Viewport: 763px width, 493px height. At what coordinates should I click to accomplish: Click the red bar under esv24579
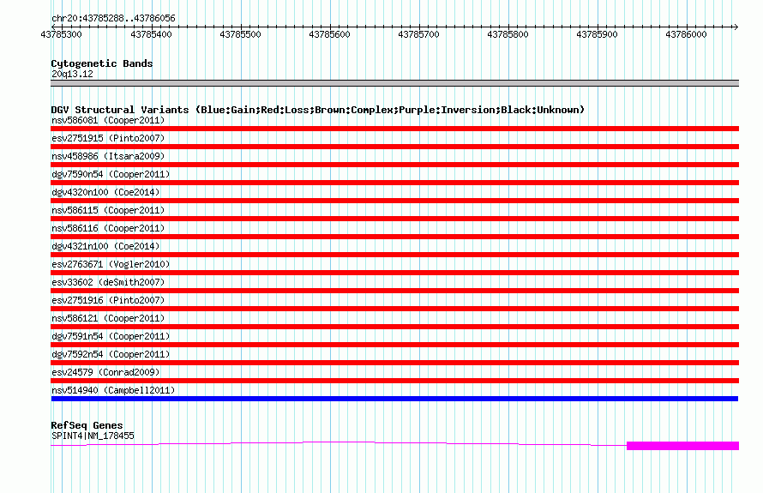394,381
